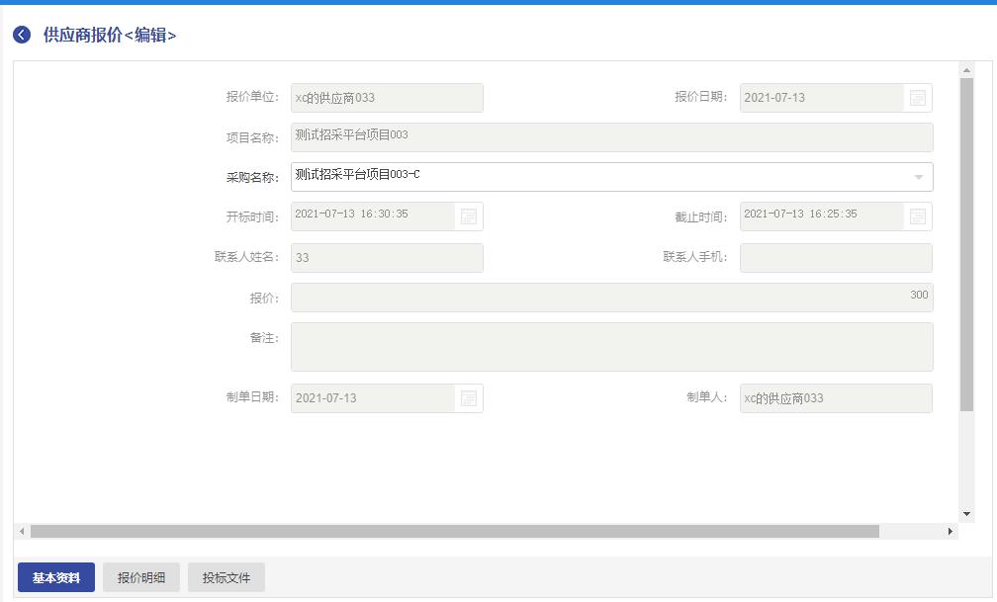Click the 报价单位 input field
Viewport: 997px width, 602px height.
point(387,98)
